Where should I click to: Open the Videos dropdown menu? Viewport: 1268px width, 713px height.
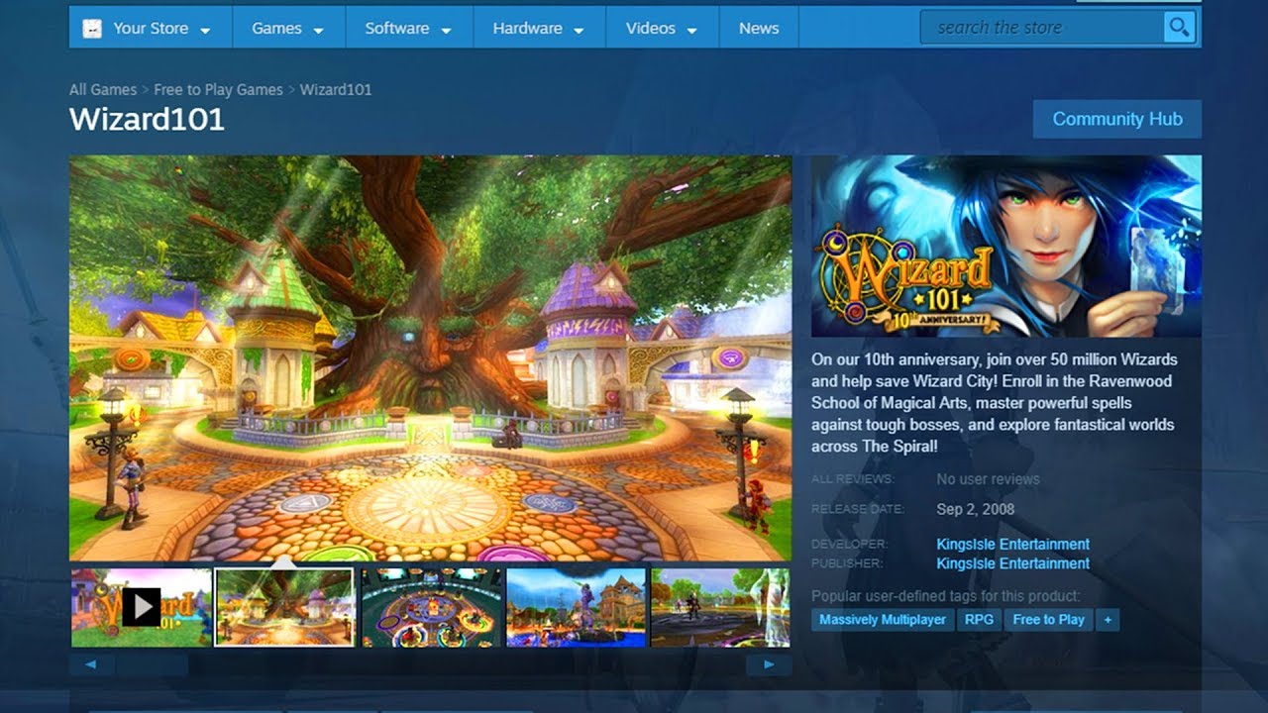point(662,28)
